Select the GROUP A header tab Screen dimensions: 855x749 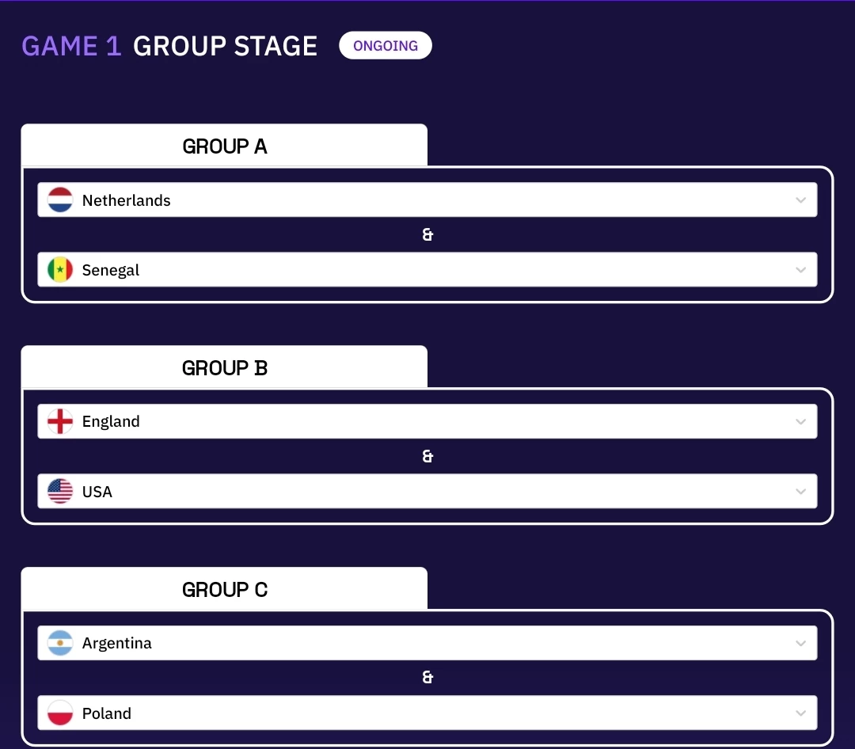pyautogui.click(x=224, y=145)
